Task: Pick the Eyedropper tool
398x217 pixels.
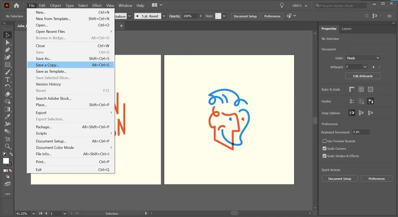Action: pyautogui.click(x=8, y=116)
